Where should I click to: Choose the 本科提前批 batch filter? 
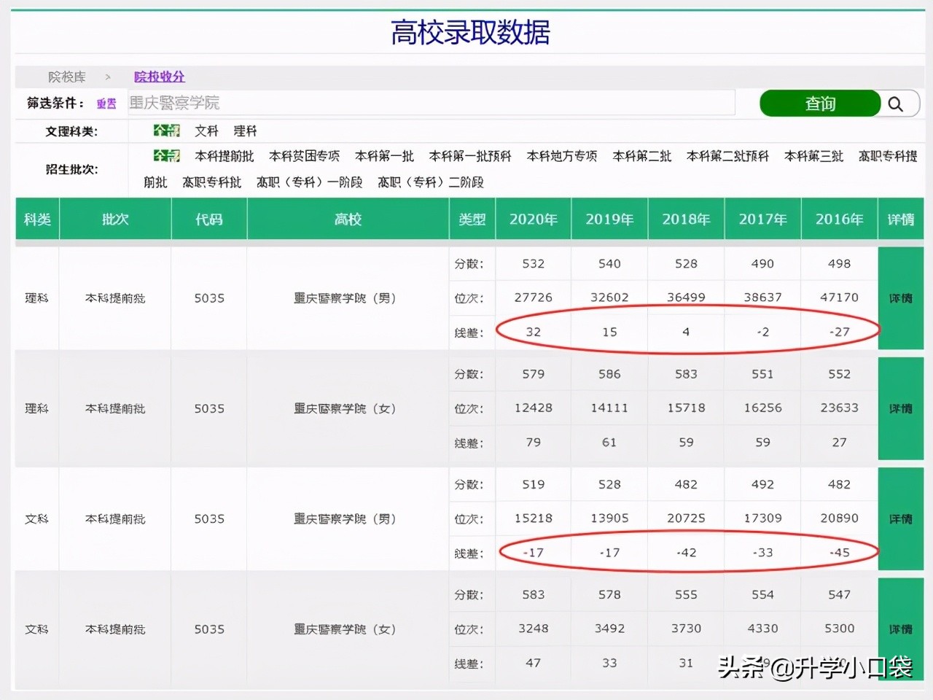[x=225, y=156]
